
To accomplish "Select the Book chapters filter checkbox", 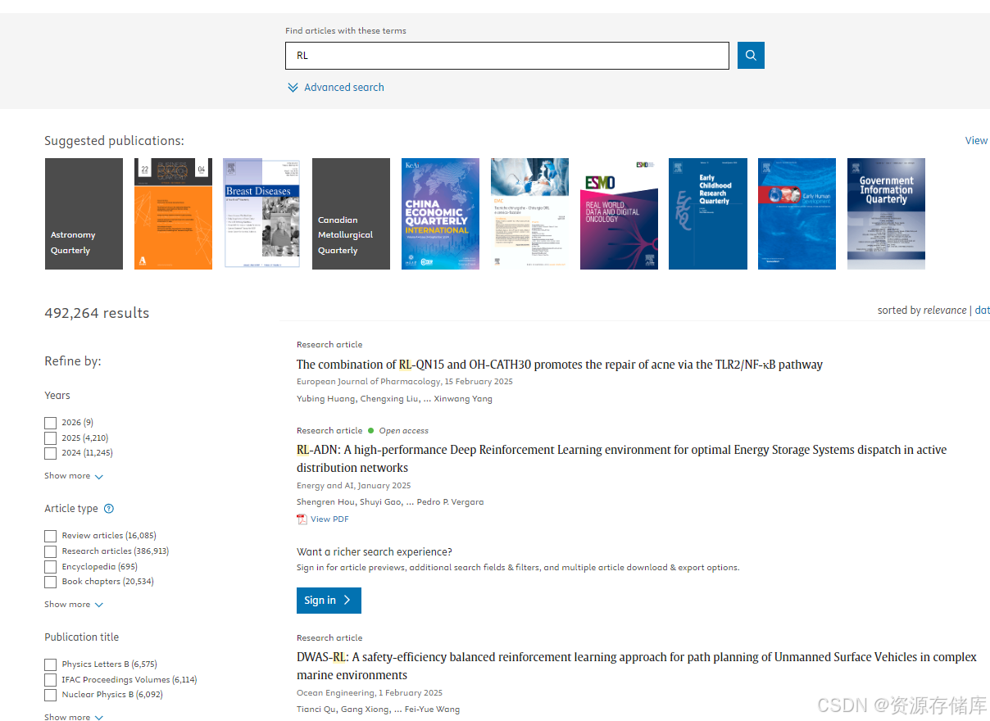I will 51,582.
